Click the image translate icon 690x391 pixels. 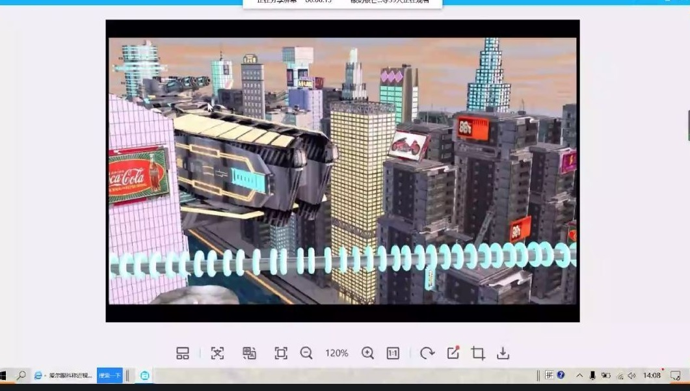249,353
